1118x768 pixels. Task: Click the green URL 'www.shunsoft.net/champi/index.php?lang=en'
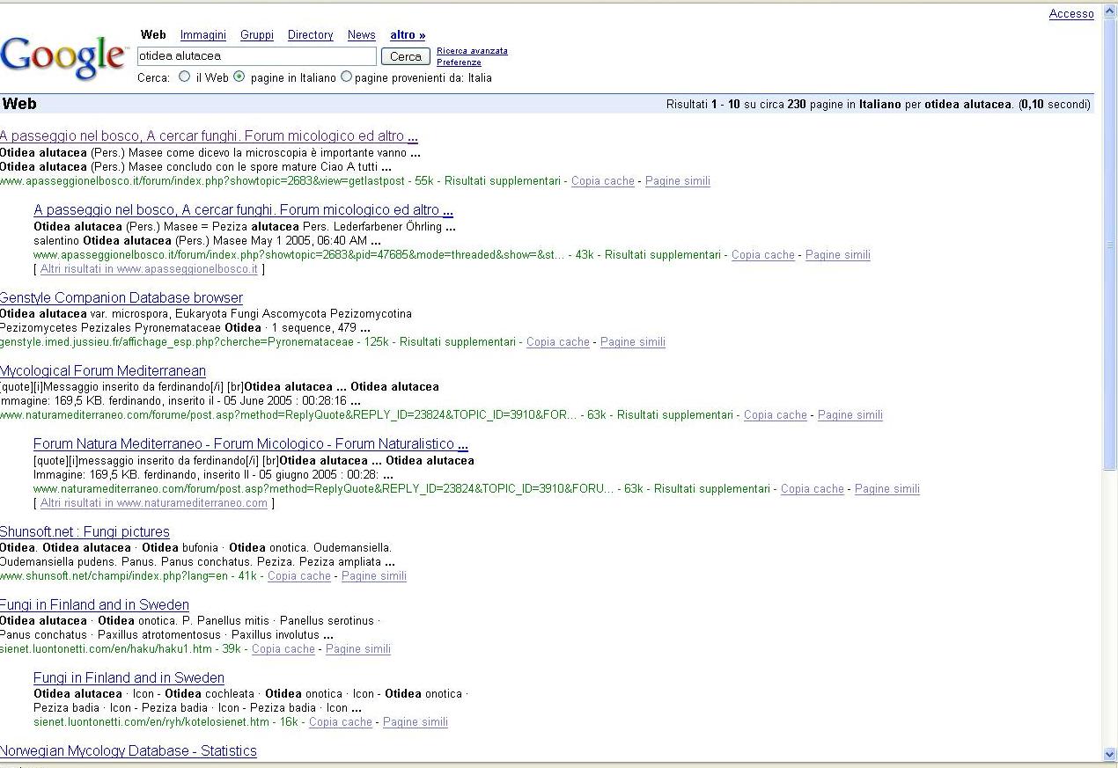pos(114,576)
